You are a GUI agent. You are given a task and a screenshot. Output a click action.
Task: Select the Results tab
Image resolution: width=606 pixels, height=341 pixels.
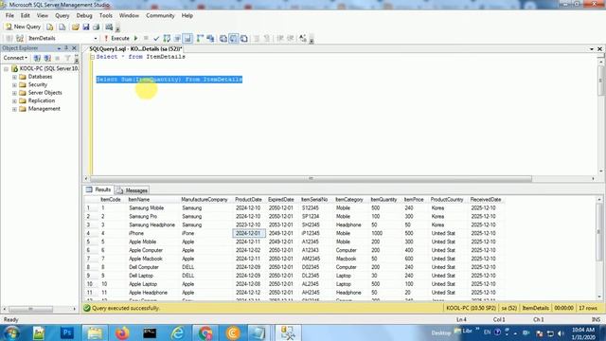tap(98, 189)
